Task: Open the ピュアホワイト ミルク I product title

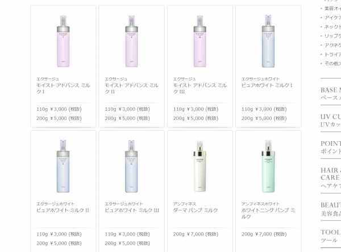Action: (267, 85)
